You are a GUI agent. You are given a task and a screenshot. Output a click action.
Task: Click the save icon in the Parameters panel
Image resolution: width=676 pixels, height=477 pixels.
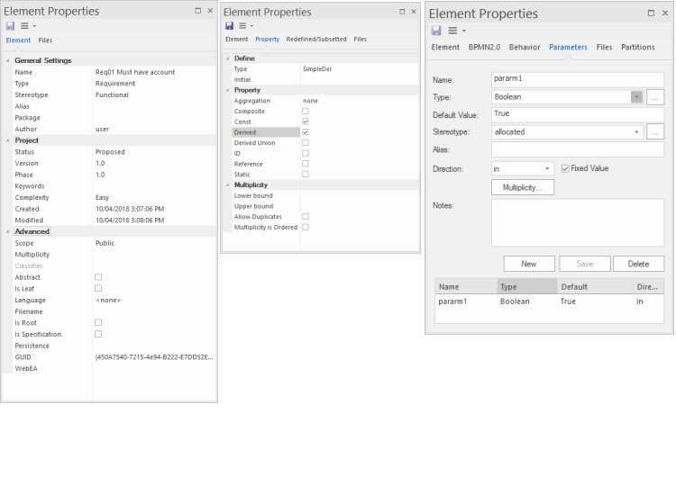pyautogui.click(x=435, y=30)
